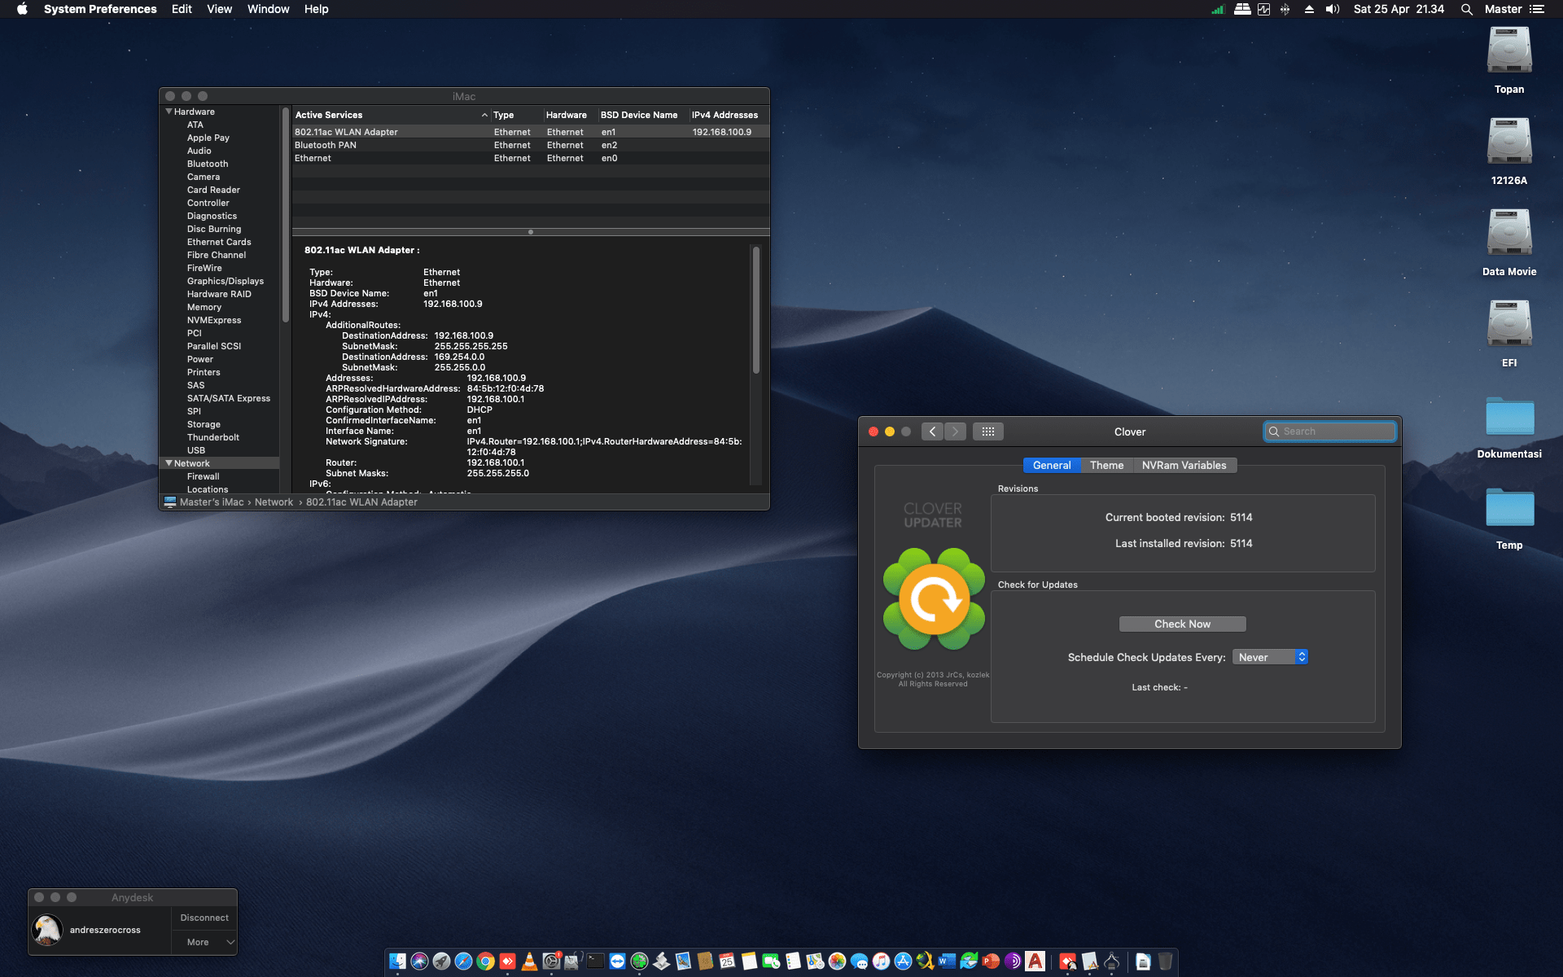1563x977 pixels.
Task: Go back in Clover preferences window
Action: (x=933, y=432)
